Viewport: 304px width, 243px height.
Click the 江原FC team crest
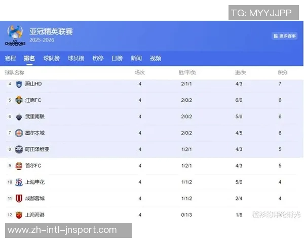click(19, 100)
